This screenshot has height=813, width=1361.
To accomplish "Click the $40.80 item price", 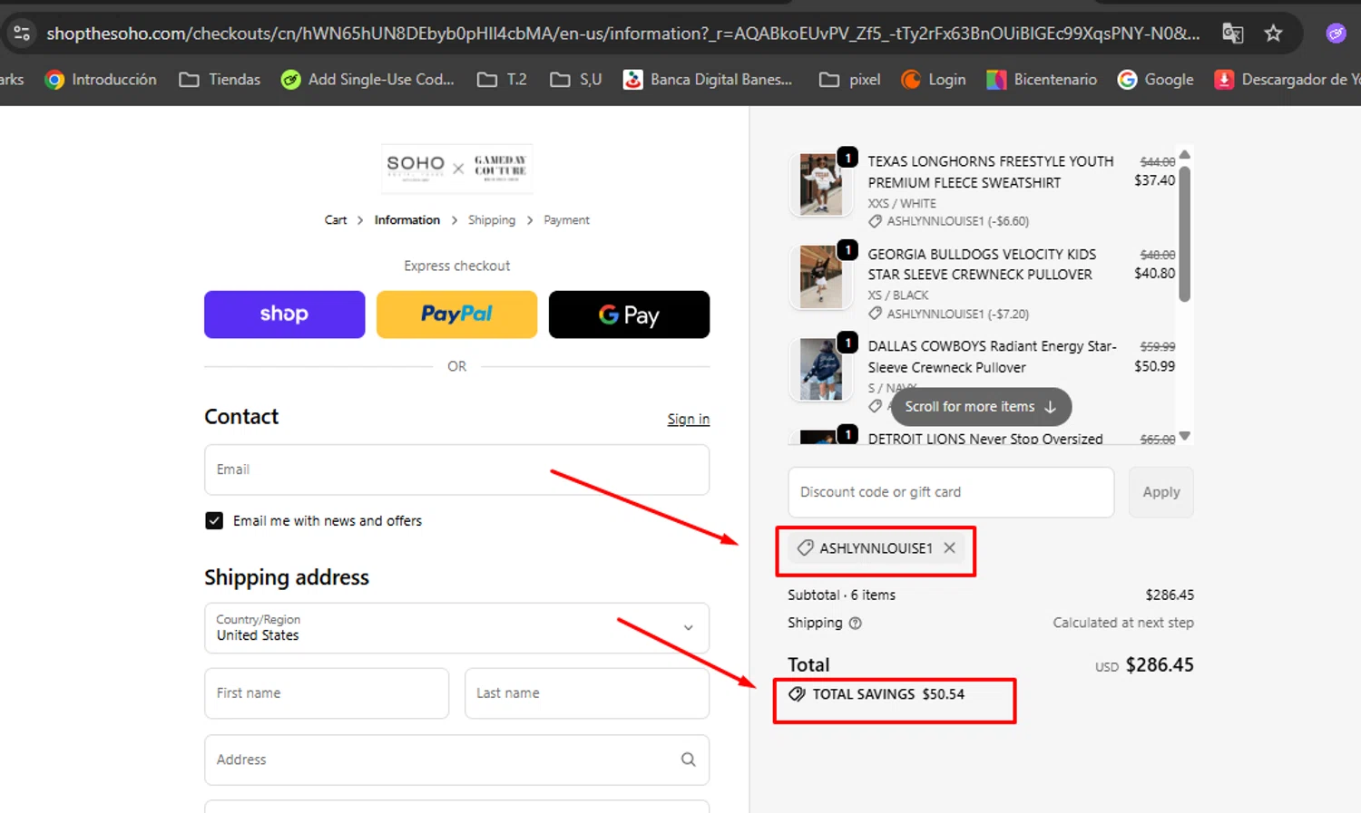I will point(1154,273).
